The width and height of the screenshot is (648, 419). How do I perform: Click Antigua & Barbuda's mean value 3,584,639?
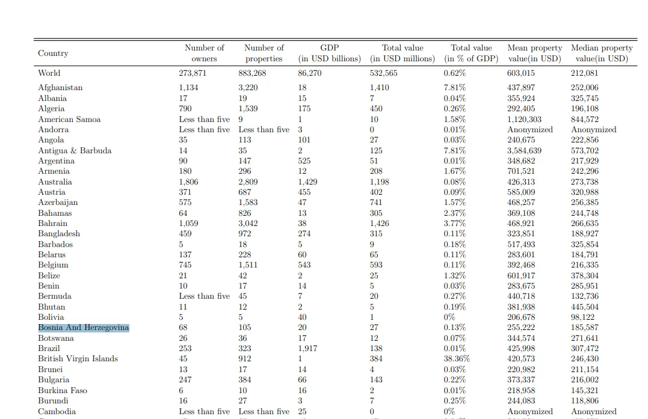click(524, 150)
